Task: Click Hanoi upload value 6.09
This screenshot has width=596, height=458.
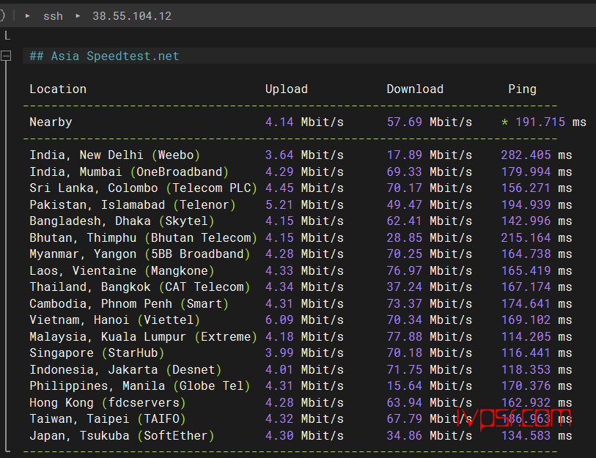Action: pyautogui.click(x=279, y=320)
